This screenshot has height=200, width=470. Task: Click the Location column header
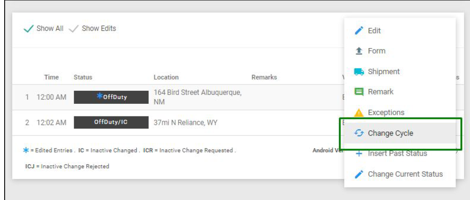166,77
